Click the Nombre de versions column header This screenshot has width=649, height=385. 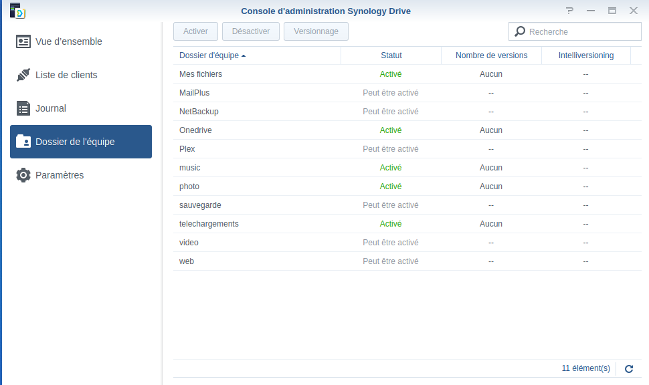click(x=491, y=55)
